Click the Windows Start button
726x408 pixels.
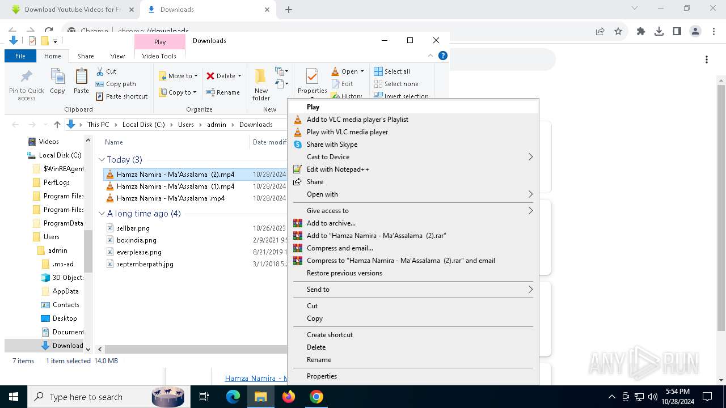point(14,397)
